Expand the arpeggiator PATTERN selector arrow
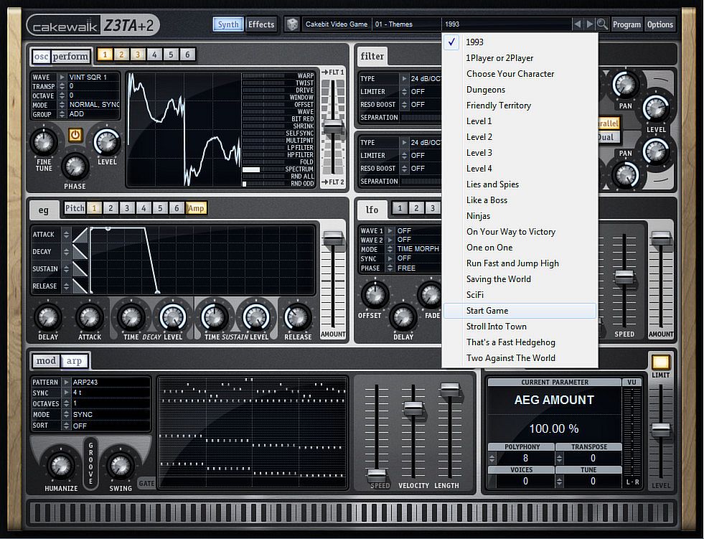The width and height of the screenshot is (704, 539). 66,383
